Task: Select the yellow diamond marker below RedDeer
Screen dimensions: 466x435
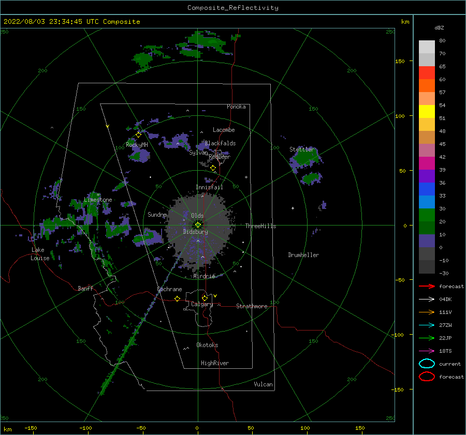Action: pyautogui.click(x=213, y=168)
